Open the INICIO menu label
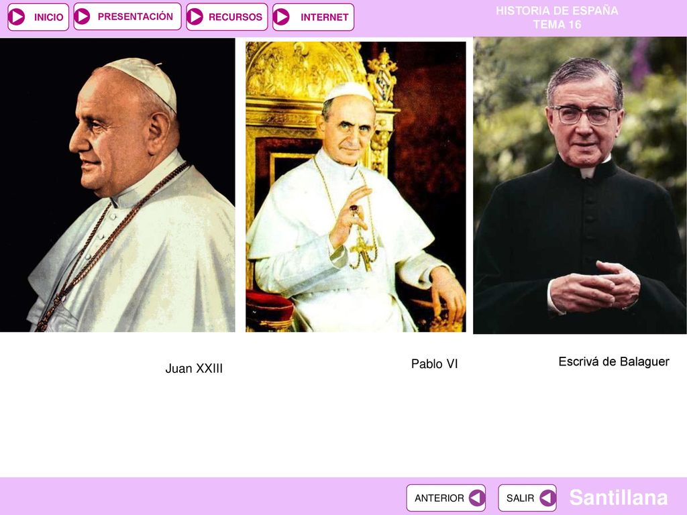This screenshot has height=515, width=687. (48, 17)
